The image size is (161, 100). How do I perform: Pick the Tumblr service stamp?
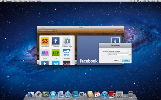(x=45, y=63)
